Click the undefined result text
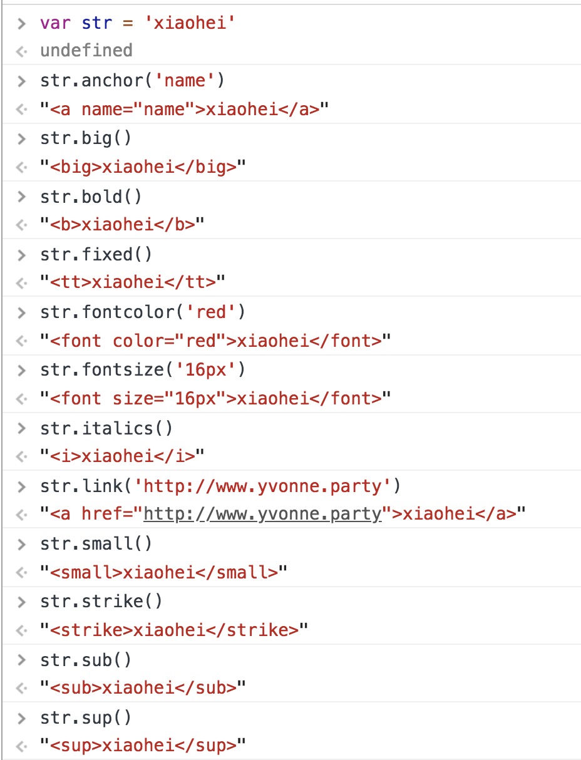This screenshot has width=581, height=760. click(86, 51)
